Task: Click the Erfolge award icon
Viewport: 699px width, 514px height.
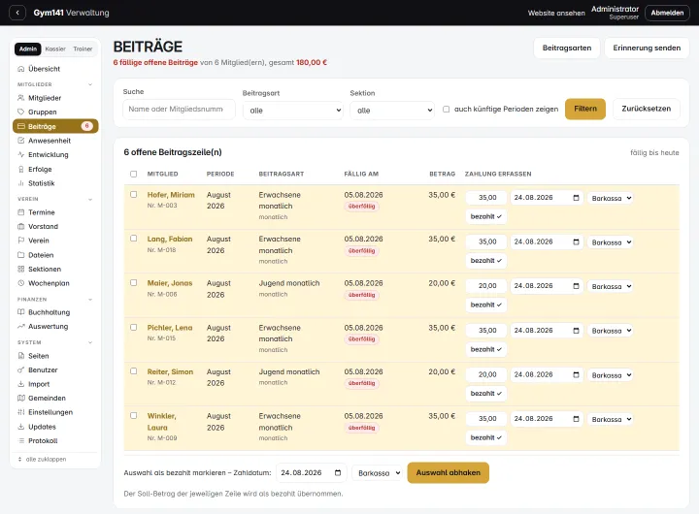Action: click(20, 170)
